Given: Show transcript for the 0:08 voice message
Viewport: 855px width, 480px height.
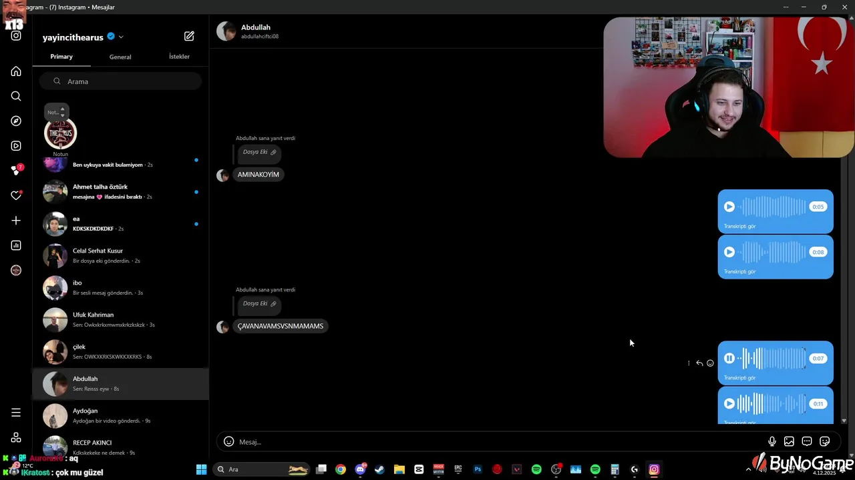Looking at the screenshot, I should coord(740,272).
